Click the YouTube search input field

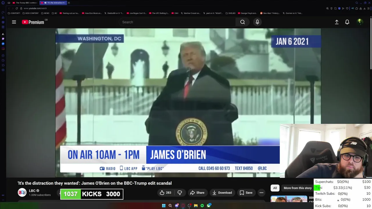177,22
